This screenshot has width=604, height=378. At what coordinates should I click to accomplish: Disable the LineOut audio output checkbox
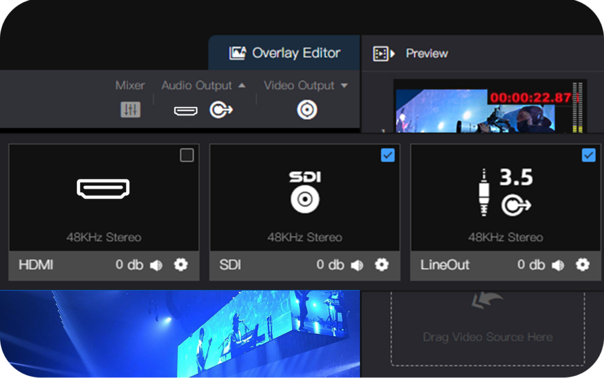589,155
